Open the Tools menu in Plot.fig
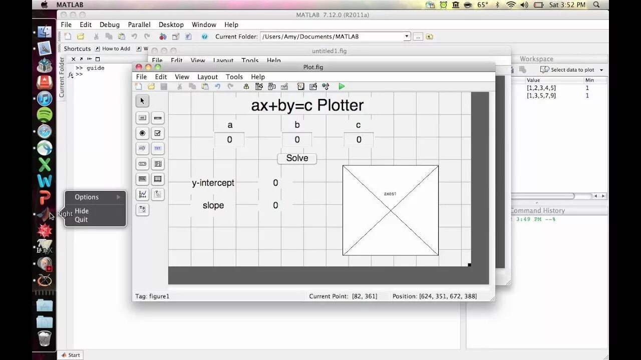 (x=234, y=76)
